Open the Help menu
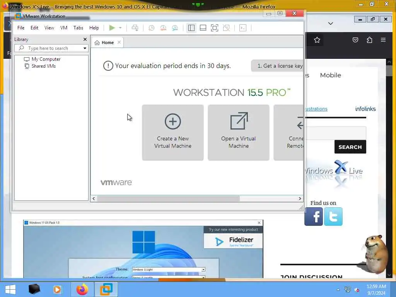The image size is (396, 297). [94, 28]
